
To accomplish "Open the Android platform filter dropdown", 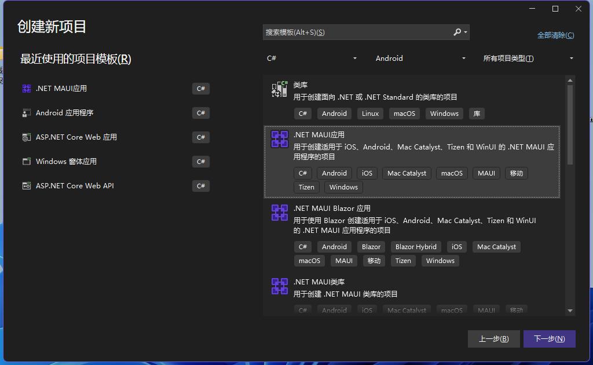I will [420, 59].
